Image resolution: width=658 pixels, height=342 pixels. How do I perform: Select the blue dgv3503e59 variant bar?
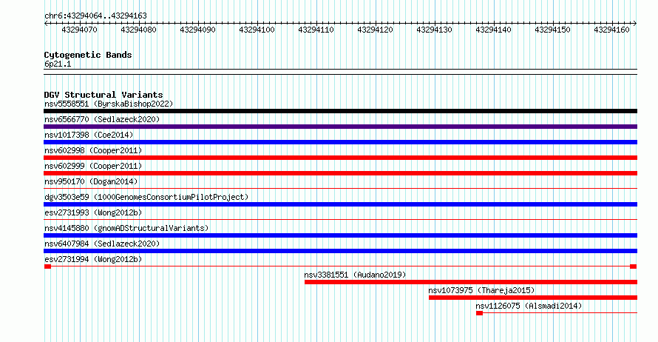point(340,204)
